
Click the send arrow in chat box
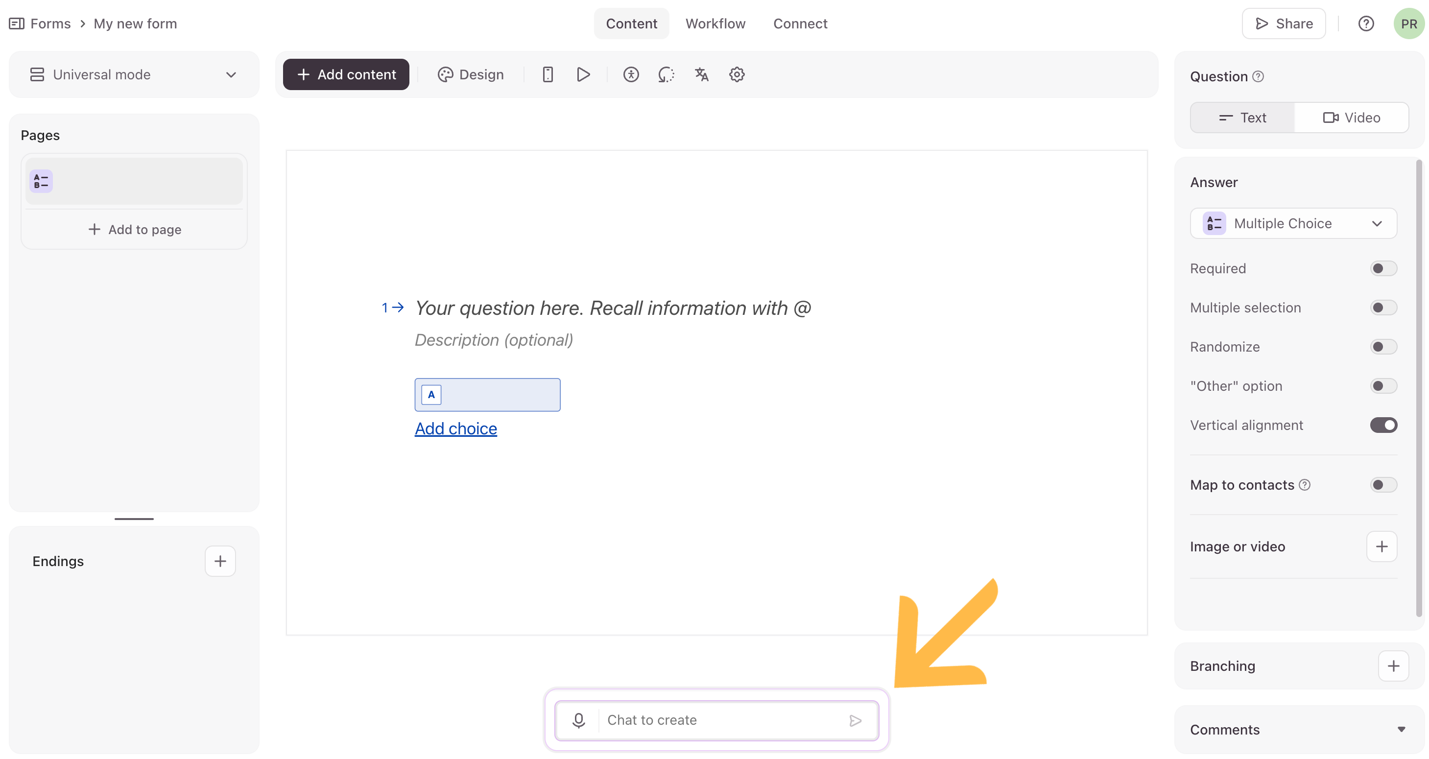(856, 720)
